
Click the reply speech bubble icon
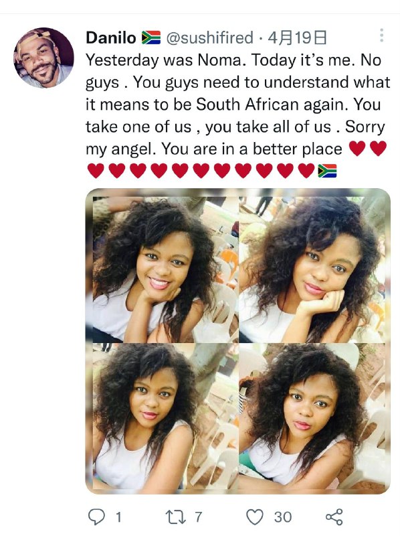click(x=96, y=517)
